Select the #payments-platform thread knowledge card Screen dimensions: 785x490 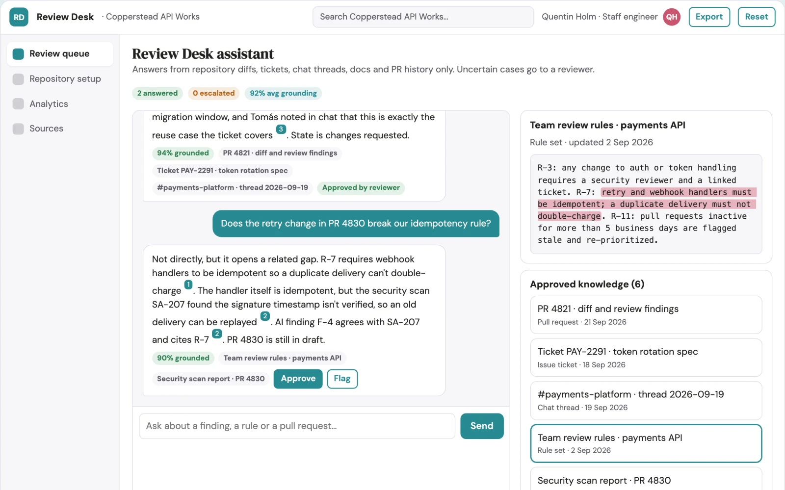[x=646, y=400]
